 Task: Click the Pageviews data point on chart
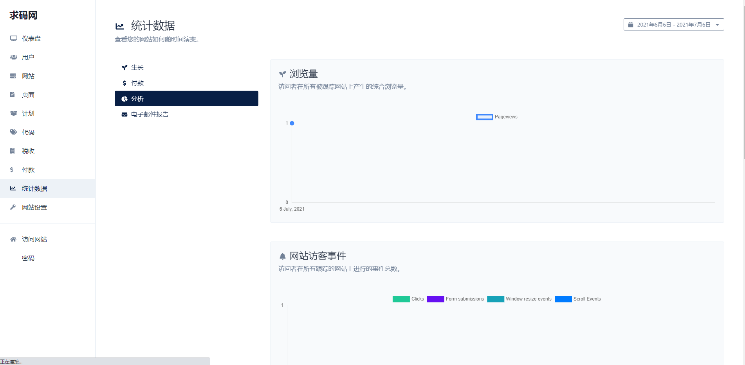[292, 123]
